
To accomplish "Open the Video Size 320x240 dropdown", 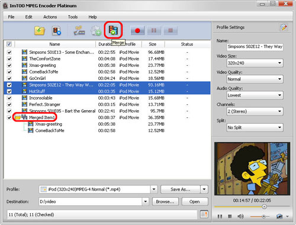I will tap(255, 63).
